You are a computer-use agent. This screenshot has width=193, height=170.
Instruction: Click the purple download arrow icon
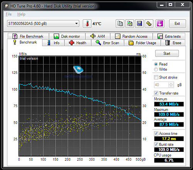pyautogui.click(x=160, y=24)
